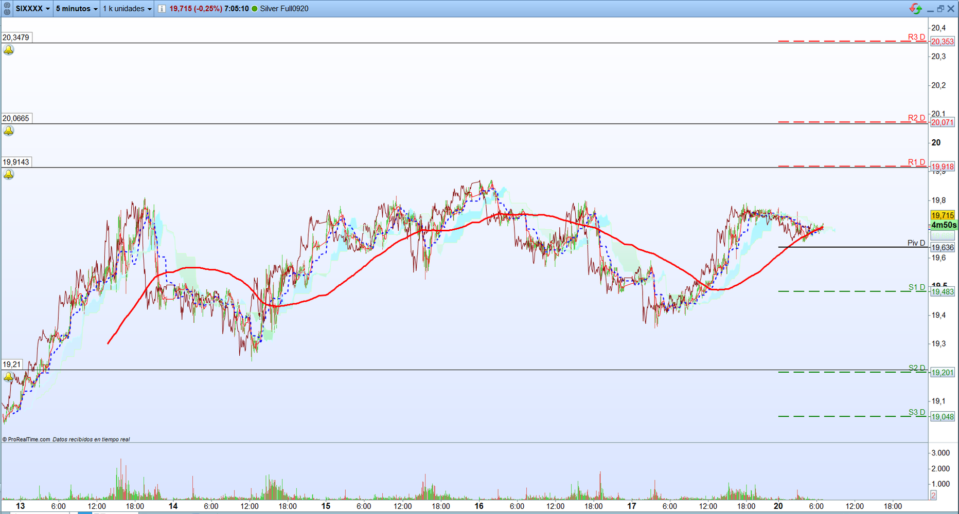Image resolution: width=959 pixels, height=514 pixels.
Task: Click the R1 D pivot label
Action: tap(916, 162)
